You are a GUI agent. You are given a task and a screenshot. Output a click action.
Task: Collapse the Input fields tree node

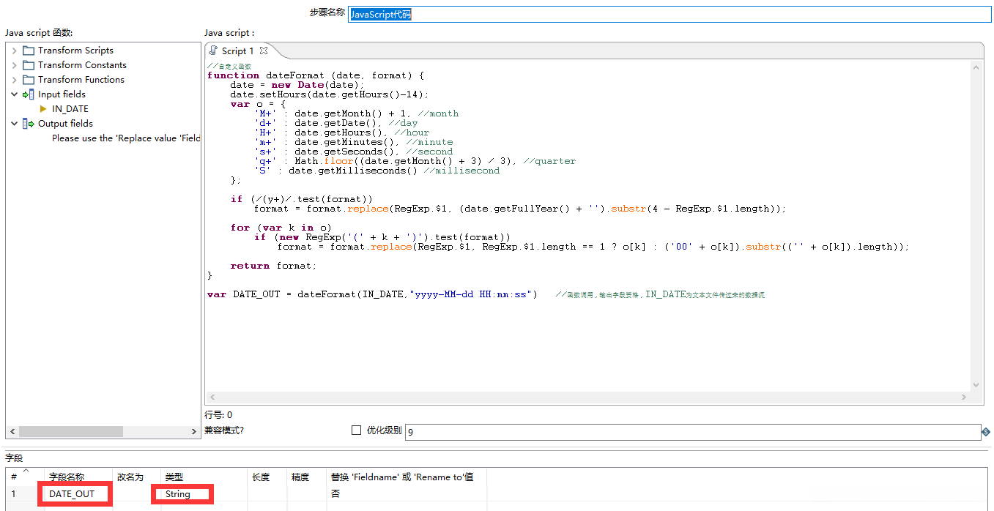coord(15,94)
